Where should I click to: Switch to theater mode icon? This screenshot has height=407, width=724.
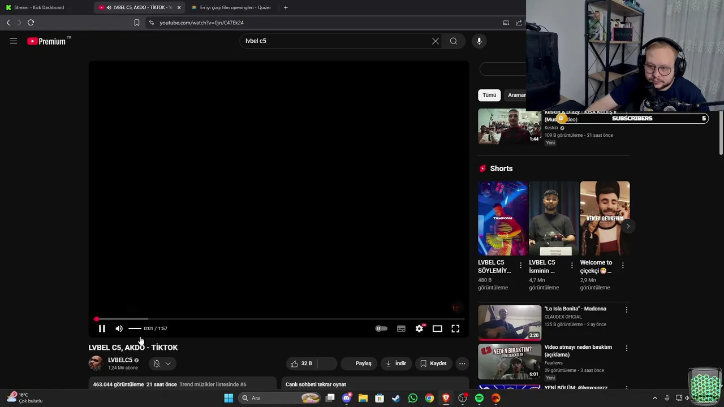437,328
